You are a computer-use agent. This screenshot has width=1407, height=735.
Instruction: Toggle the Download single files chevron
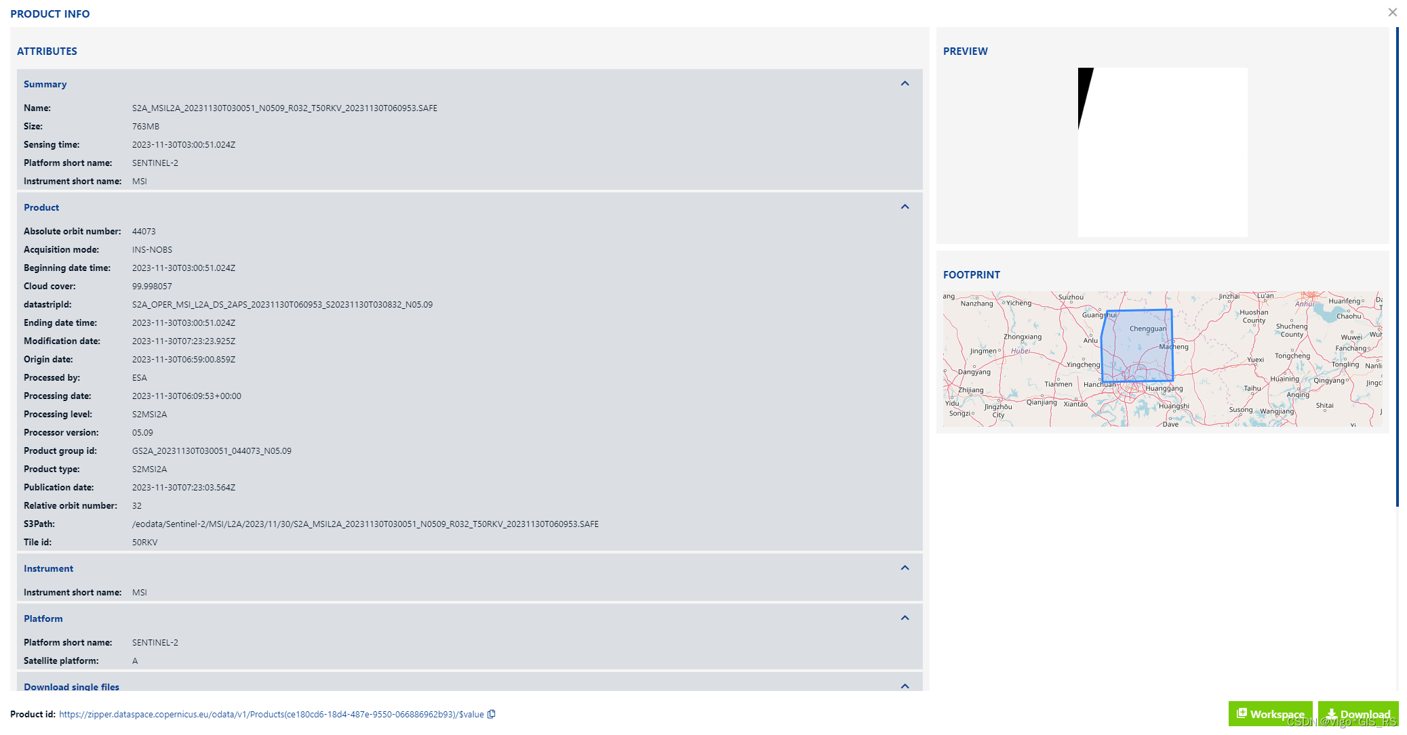point(905,686)
